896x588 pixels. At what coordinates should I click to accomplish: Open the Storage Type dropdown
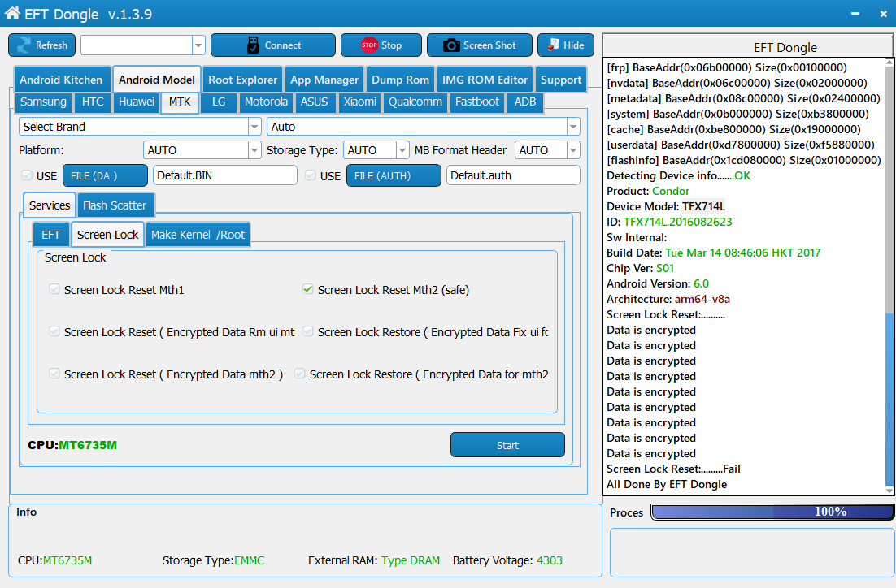tap(402, 150)
